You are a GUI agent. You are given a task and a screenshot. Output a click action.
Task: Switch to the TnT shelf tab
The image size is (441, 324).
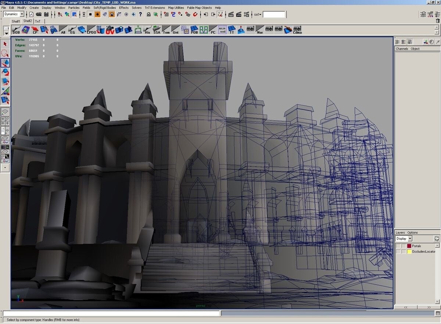point(37,21)
